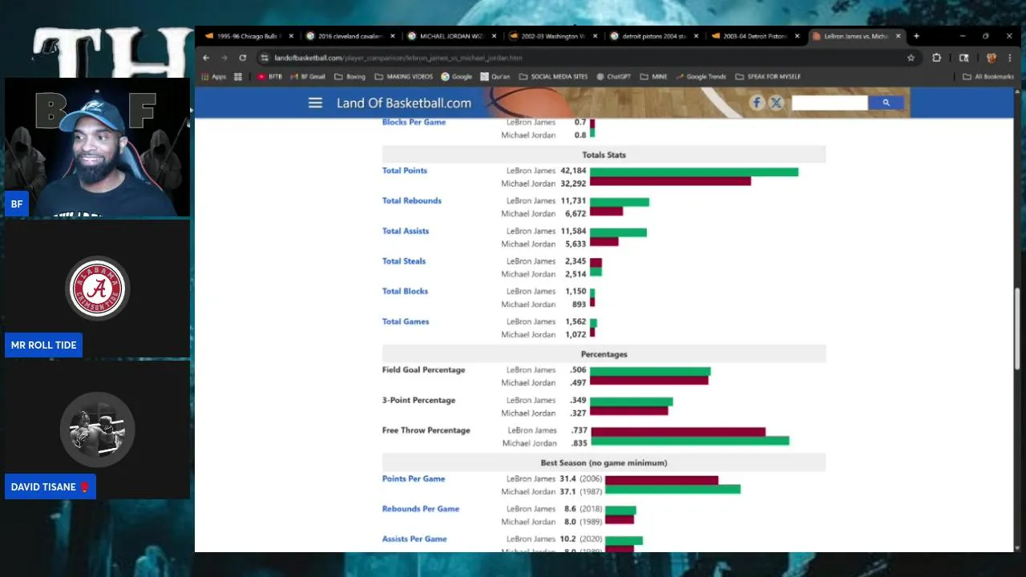Screen dimensions: 1026x577
Task: Reload the page with refresh icon
Action: tap(242, 58)
